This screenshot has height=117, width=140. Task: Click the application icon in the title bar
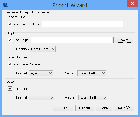(x=6, y=5)
